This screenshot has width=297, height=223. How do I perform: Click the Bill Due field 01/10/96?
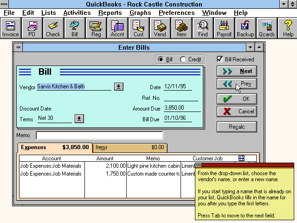[x=178, y=118]
